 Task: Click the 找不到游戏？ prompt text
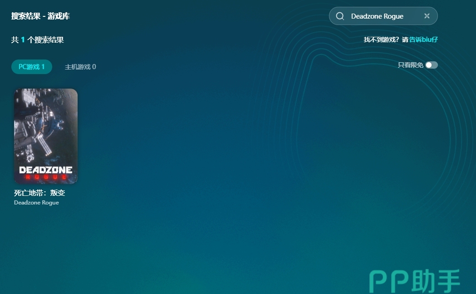(381, 40)
